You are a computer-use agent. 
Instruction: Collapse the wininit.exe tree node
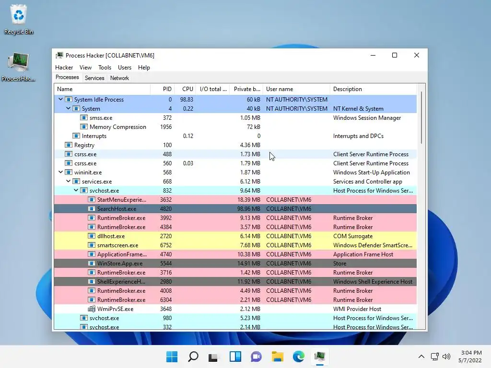click(x=61, y=172)
